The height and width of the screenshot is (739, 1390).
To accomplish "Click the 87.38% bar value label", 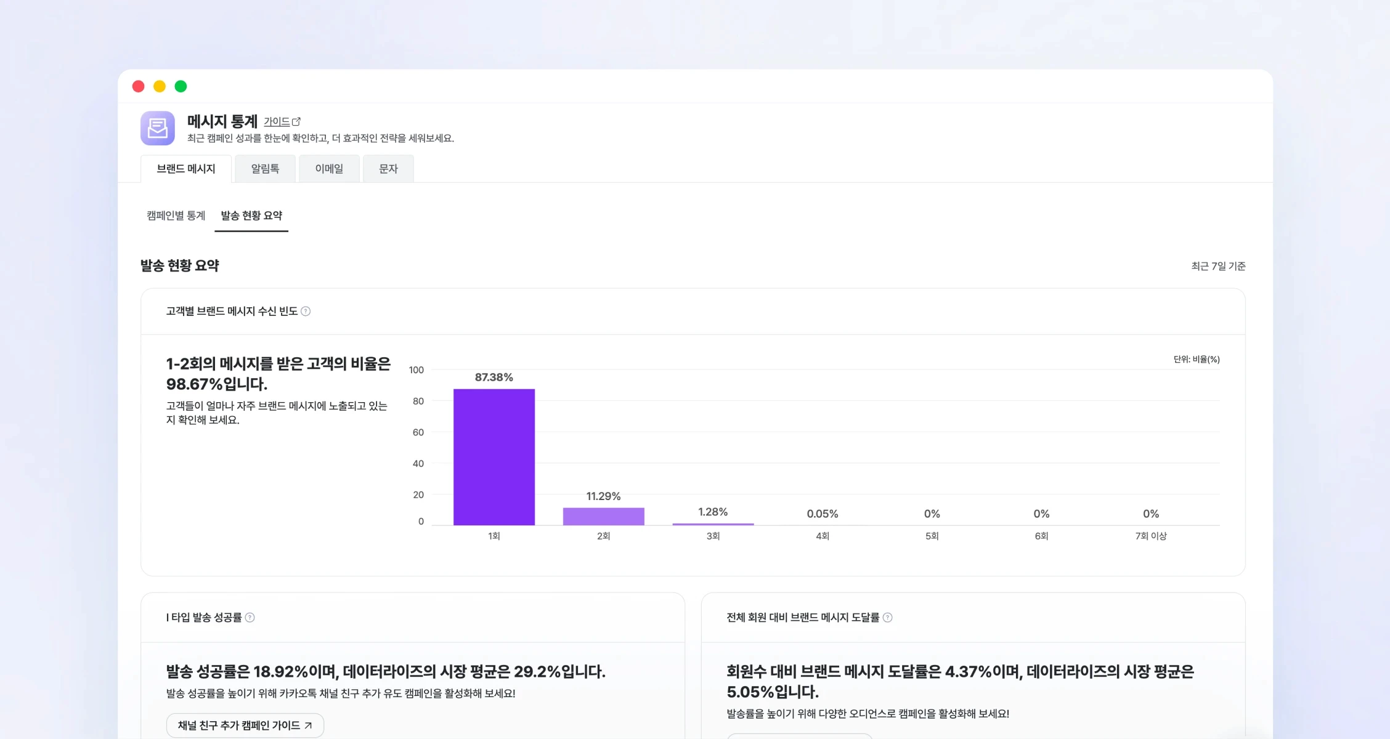I will (x=494, y=378).
